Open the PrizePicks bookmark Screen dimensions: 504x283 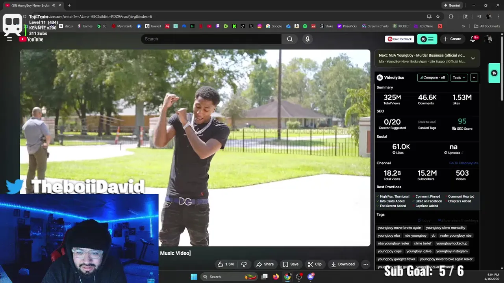click(347, 26)
